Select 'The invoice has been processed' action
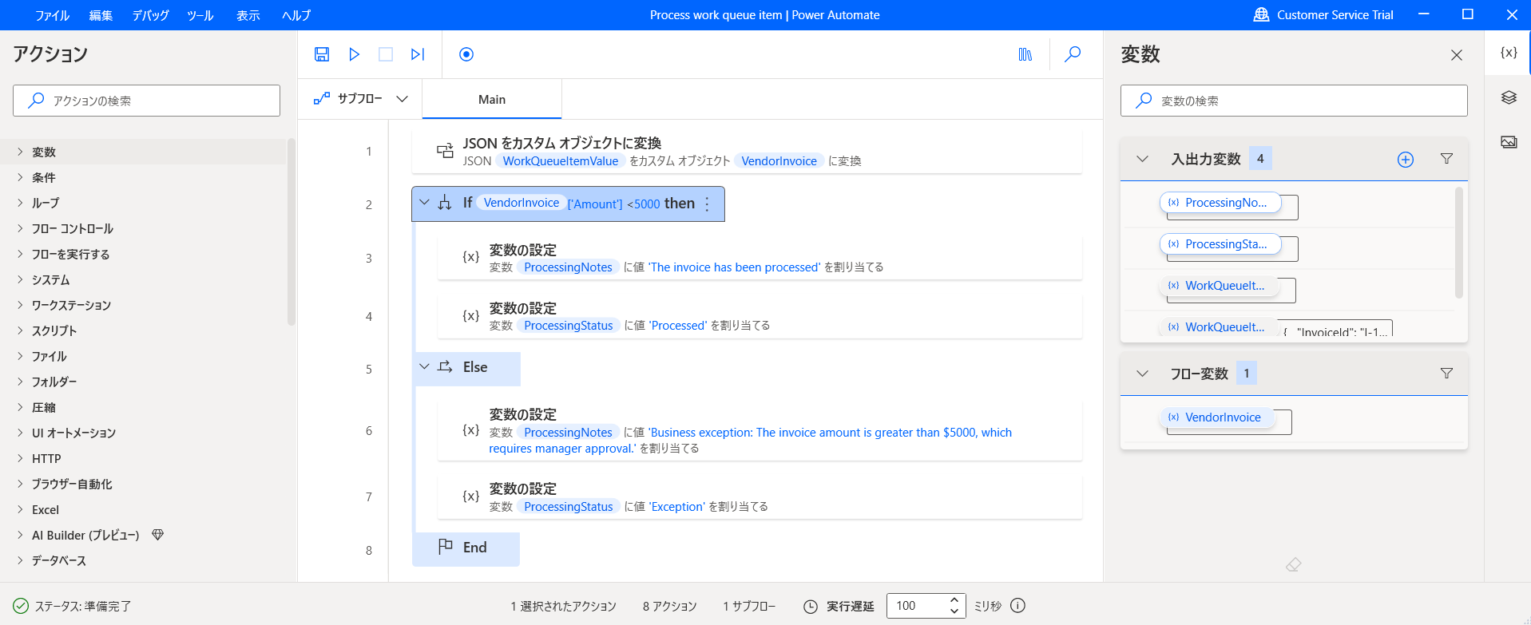 (760, 258)
